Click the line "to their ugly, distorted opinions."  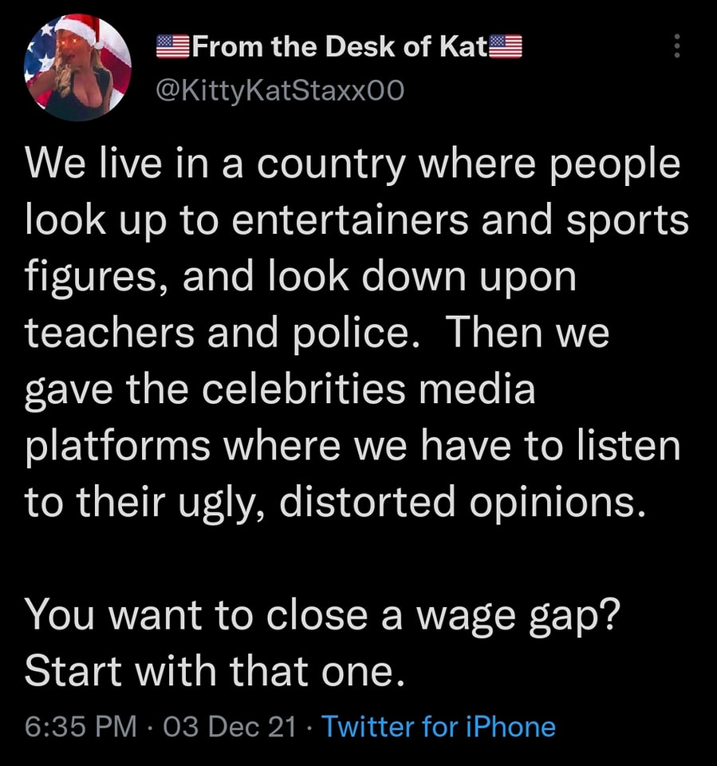[333, 504]
